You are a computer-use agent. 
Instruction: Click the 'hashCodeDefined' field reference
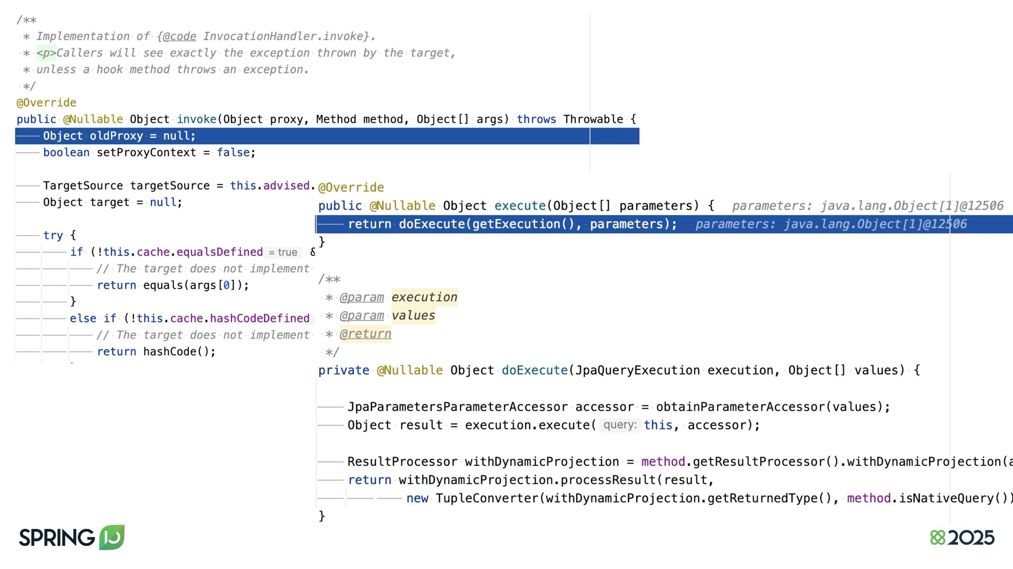click(260, 319)
